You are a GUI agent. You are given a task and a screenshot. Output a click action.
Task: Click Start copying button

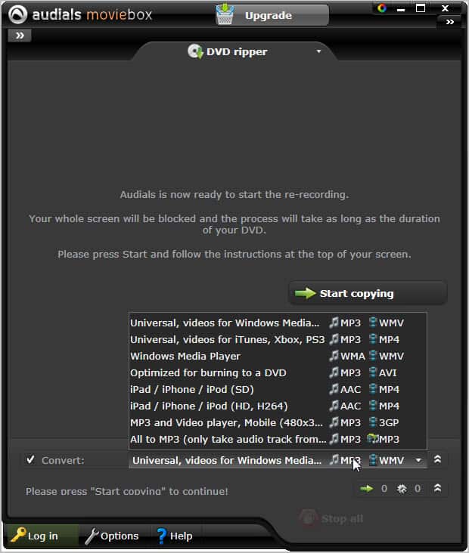(368, 293)
